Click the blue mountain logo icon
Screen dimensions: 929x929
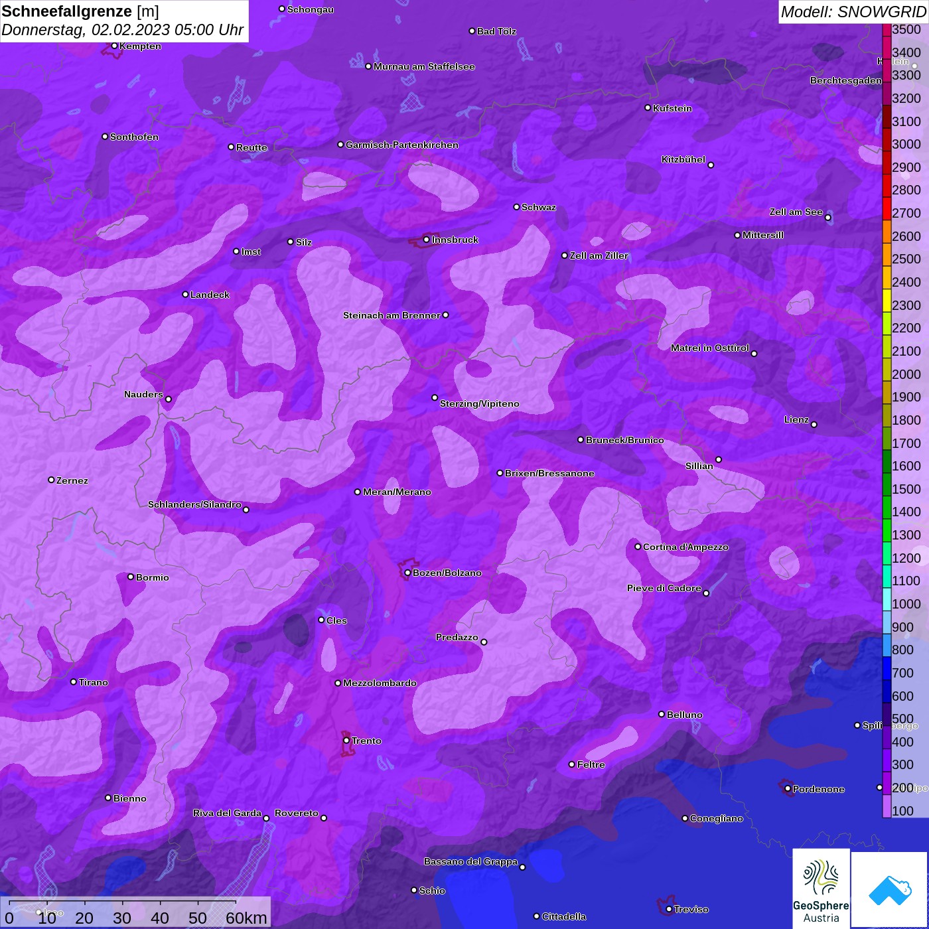pos(890,889)
